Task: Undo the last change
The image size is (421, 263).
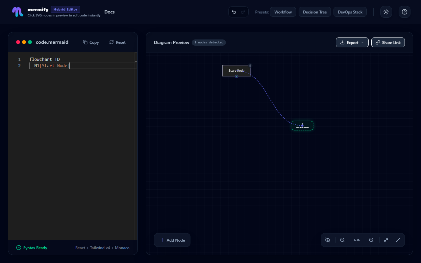Action: pos(234,12)
